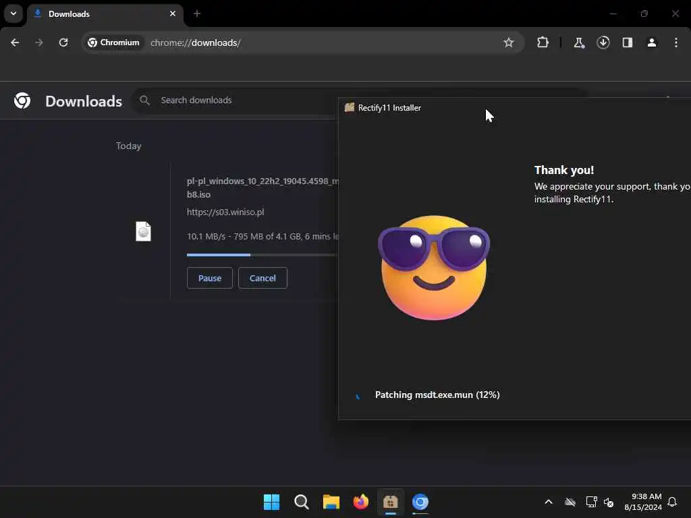The width and height of the screenshot is (691, 518).
Task: Toggle the browser side panel
Action: (627, 42)
